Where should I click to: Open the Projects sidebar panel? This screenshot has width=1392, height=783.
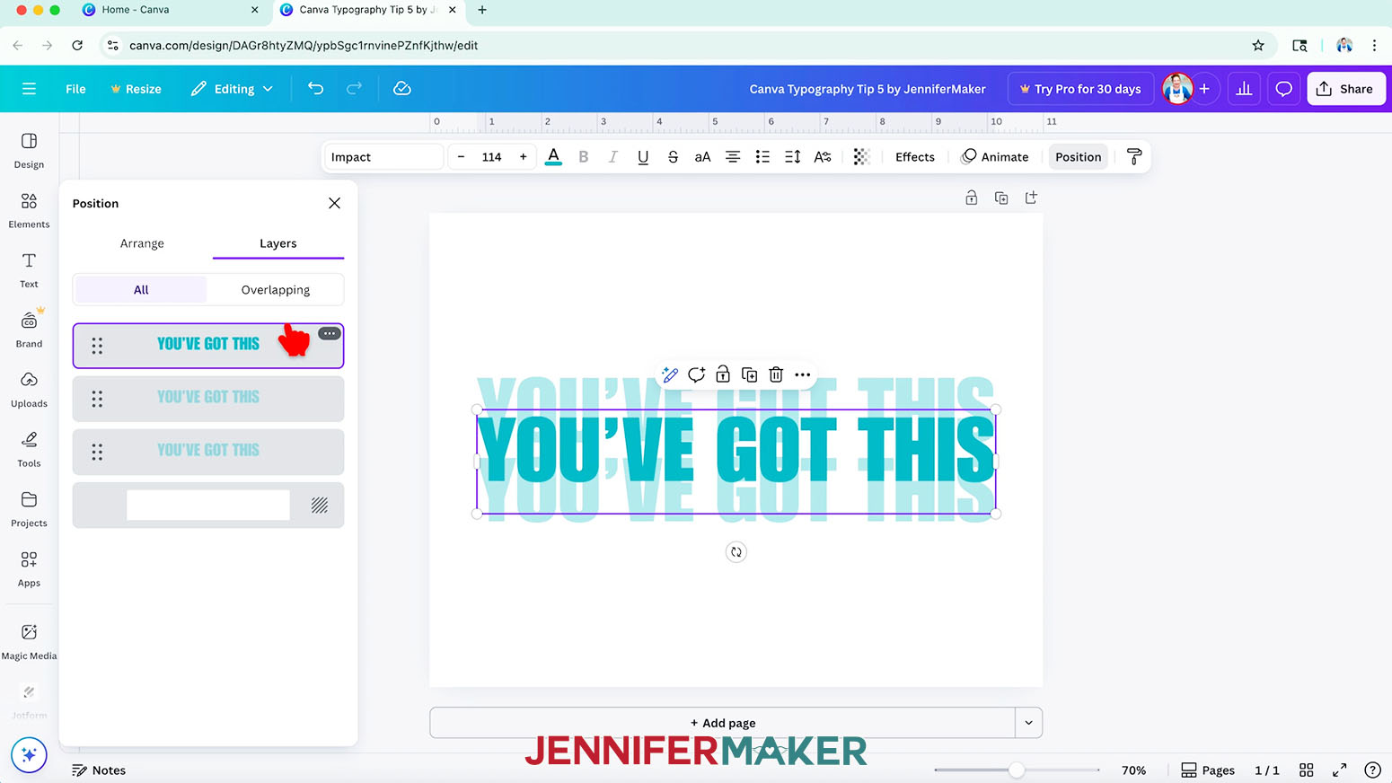click(29, 509)
